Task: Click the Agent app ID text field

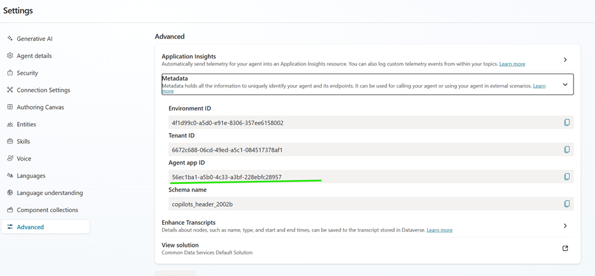Action: tap(362, 177)
